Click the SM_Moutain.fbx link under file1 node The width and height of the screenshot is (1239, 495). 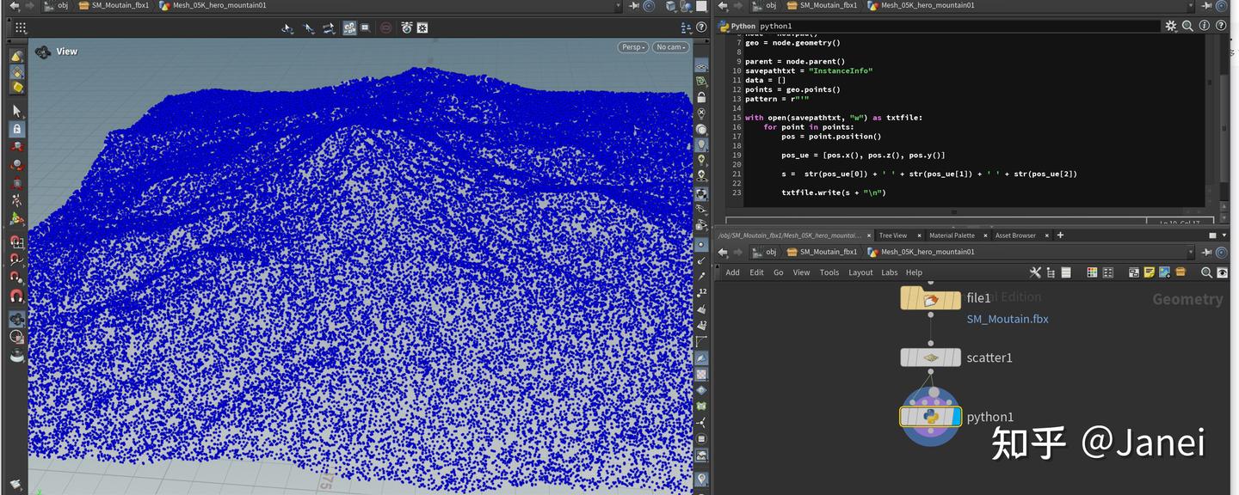pos(1007,319)
